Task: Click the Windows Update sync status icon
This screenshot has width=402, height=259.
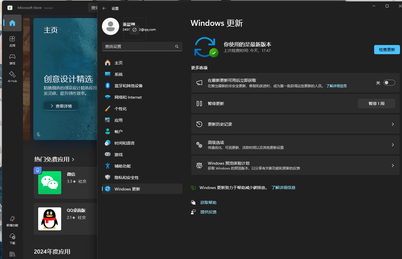Action: pyautogui.click(x=206, y=47)
